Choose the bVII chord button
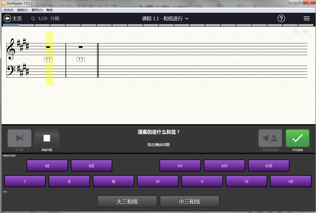 269,166
